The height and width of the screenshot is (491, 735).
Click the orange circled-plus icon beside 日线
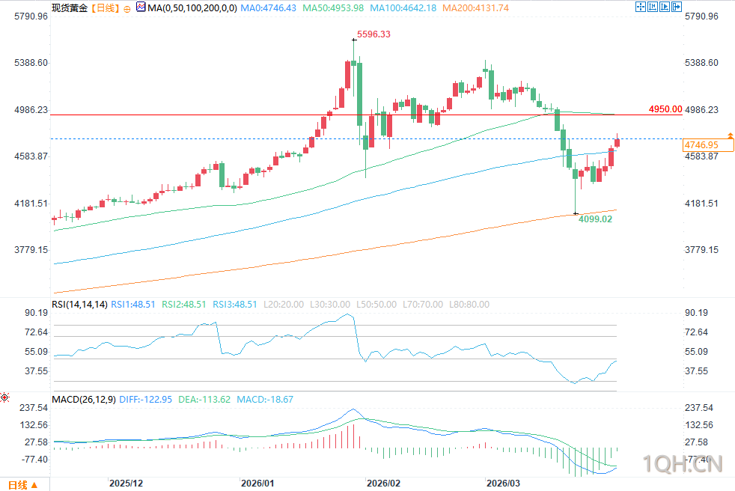pos(127,9)
